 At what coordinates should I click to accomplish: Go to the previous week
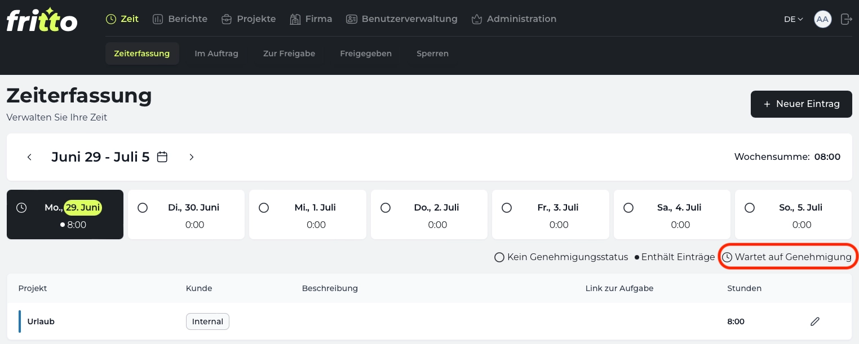[29, 157]
